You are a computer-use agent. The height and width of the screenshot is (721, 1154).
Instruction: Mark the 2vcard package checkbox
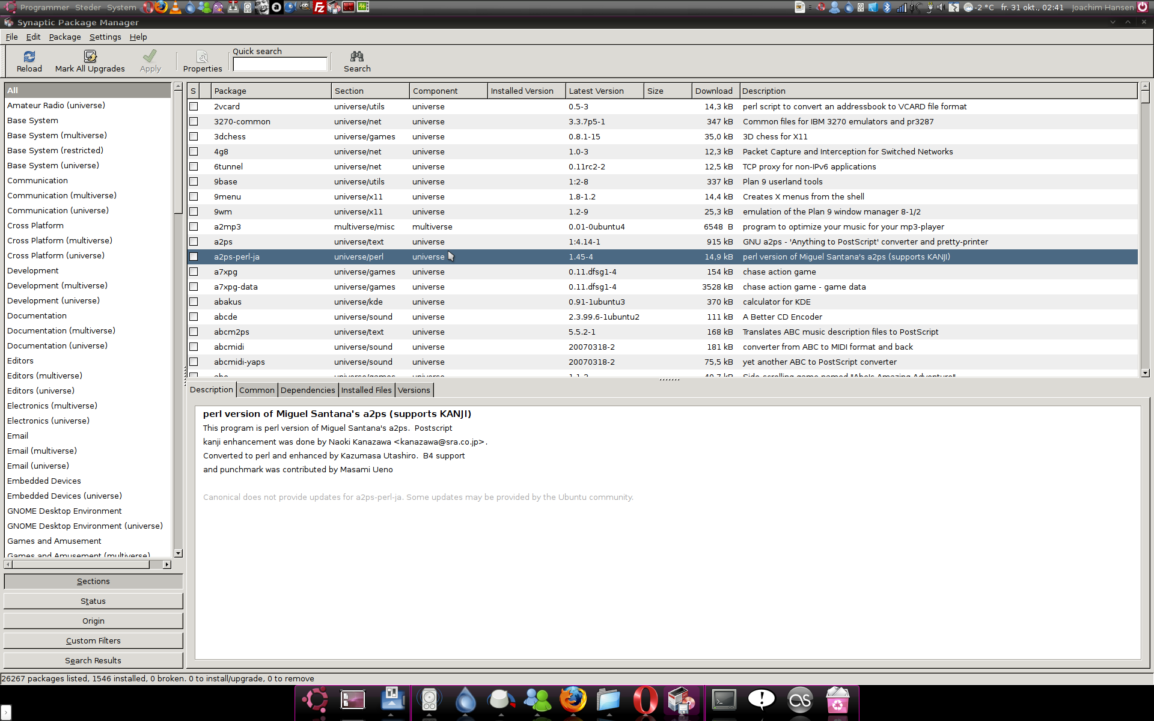pos(194,106)
